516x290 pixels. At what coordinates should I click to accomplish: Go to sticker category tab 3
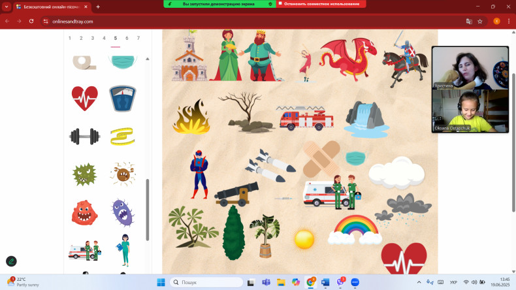click(93, 39)
